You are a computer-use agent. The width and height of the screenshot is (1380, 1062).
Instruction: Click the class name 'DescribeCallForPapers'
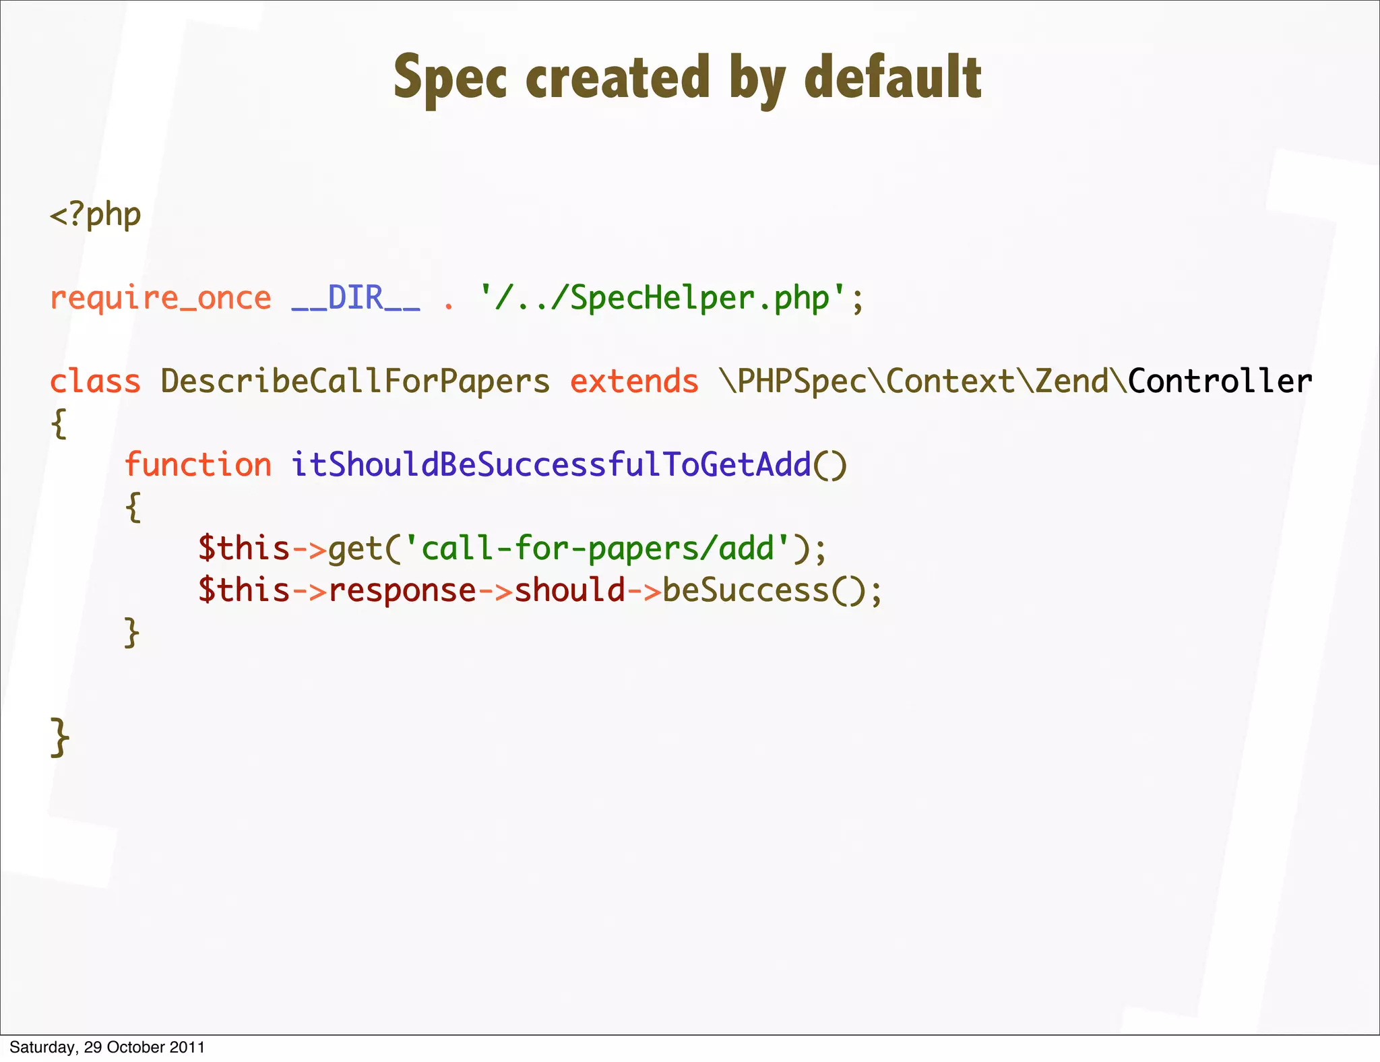[355, 382]
